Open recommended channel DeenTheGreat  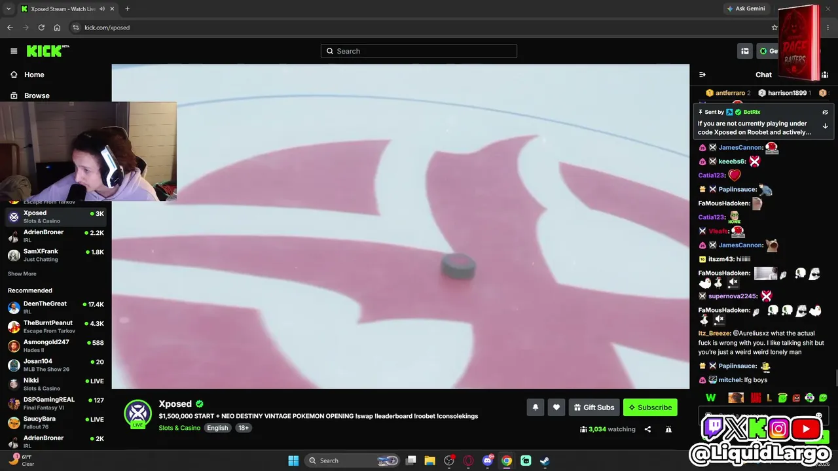click(56, 307)
